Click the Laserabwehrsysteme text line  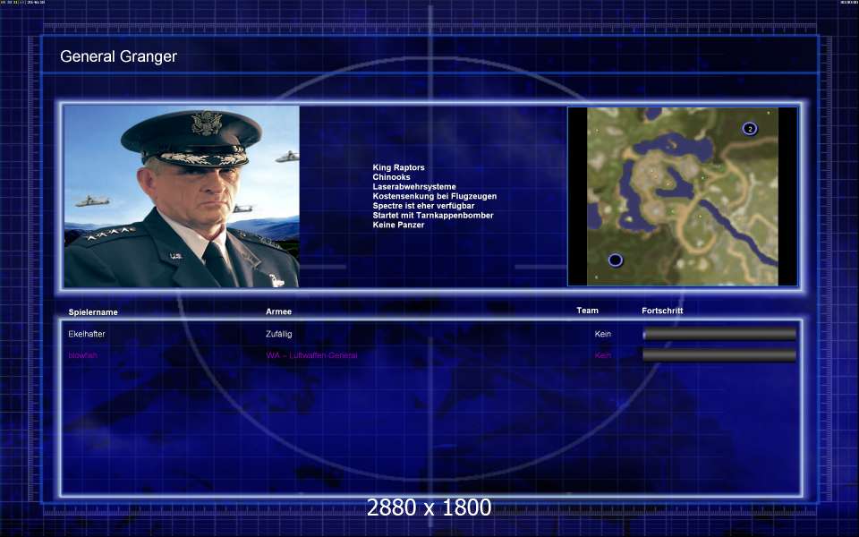(x=414, y=187)
